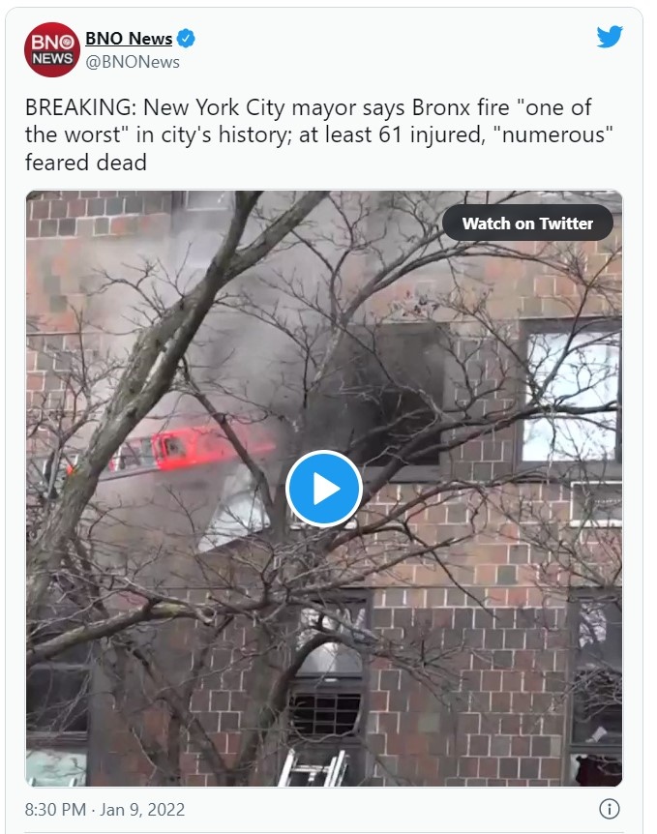657x834 pixels.
Task: Click the word BREAKING in the tweet
Action: click(81, 107)
